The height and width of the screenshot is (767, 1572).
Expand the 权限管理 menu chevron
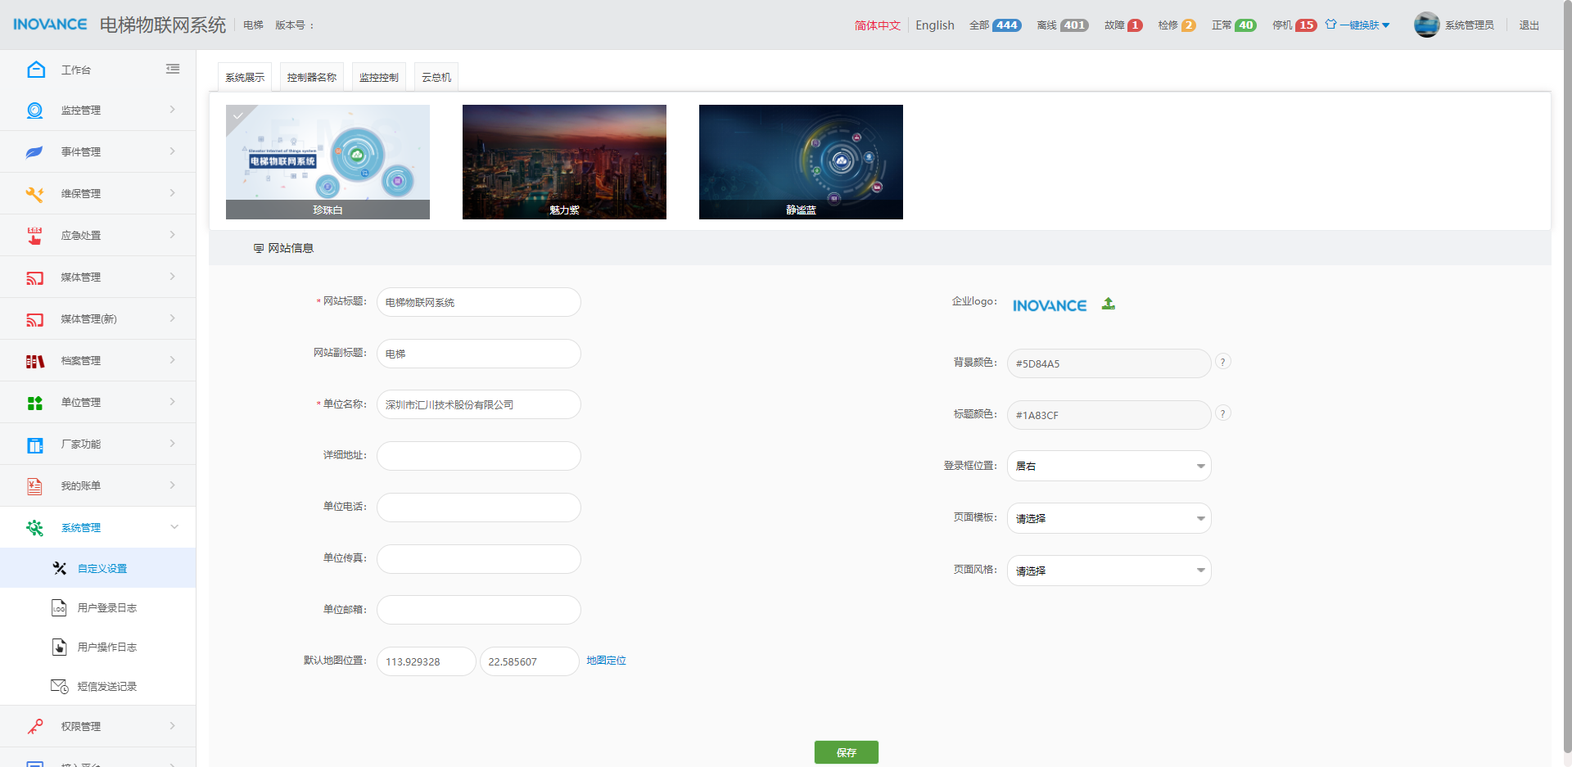pyautogui.click(x=172, y=726)
